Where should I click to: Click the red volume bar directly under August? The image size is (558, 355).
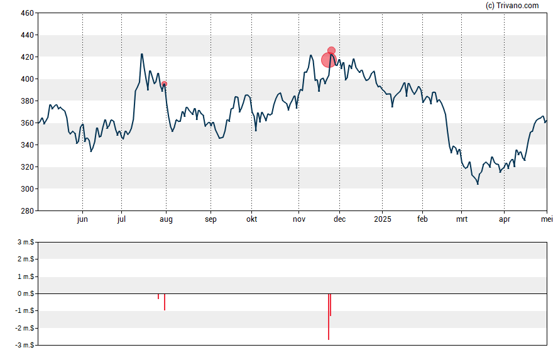165,302
